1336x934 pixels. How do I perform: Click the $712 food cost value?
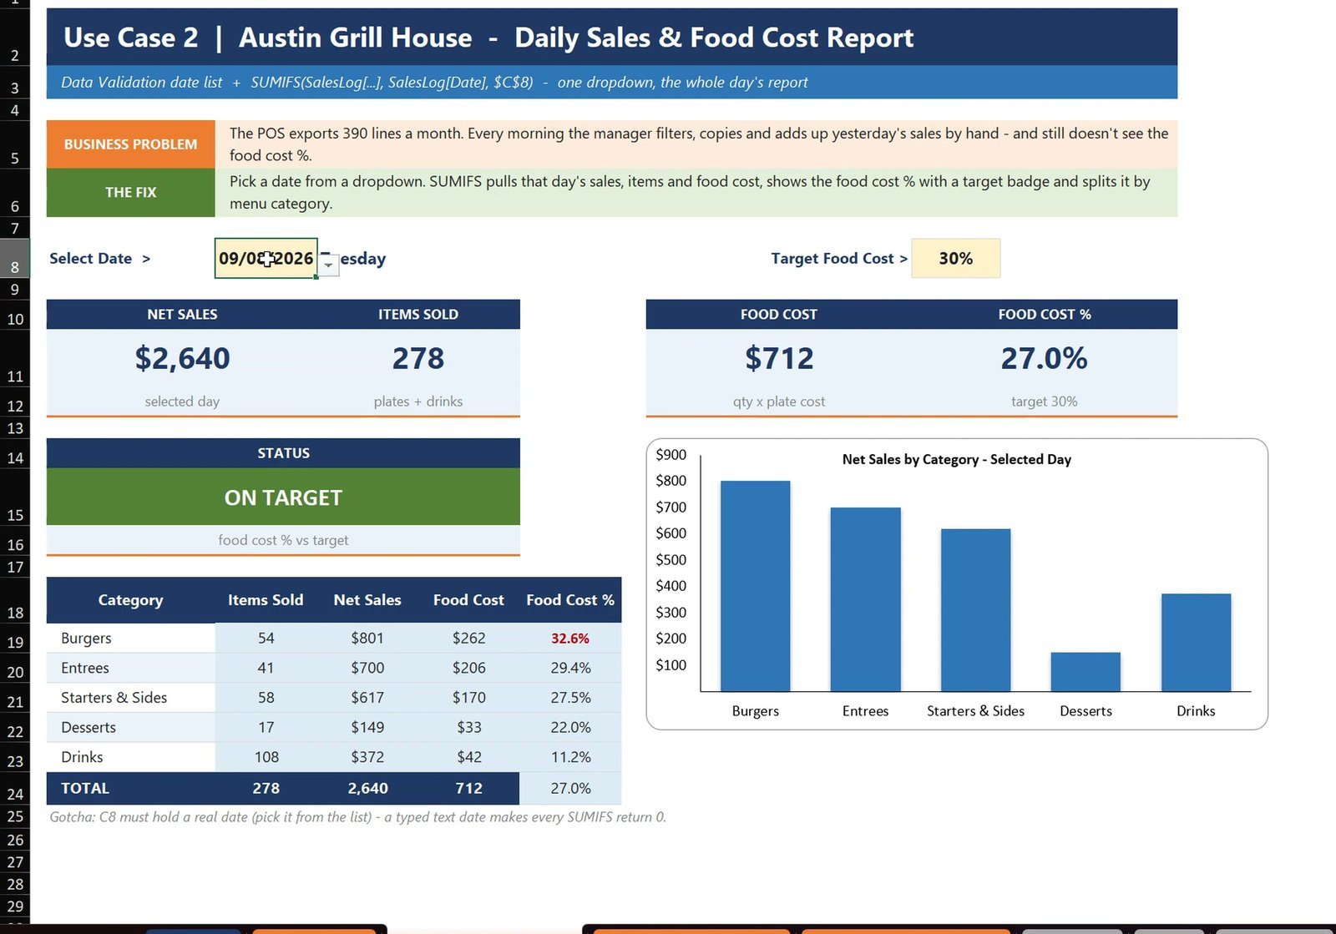(779, 359)
